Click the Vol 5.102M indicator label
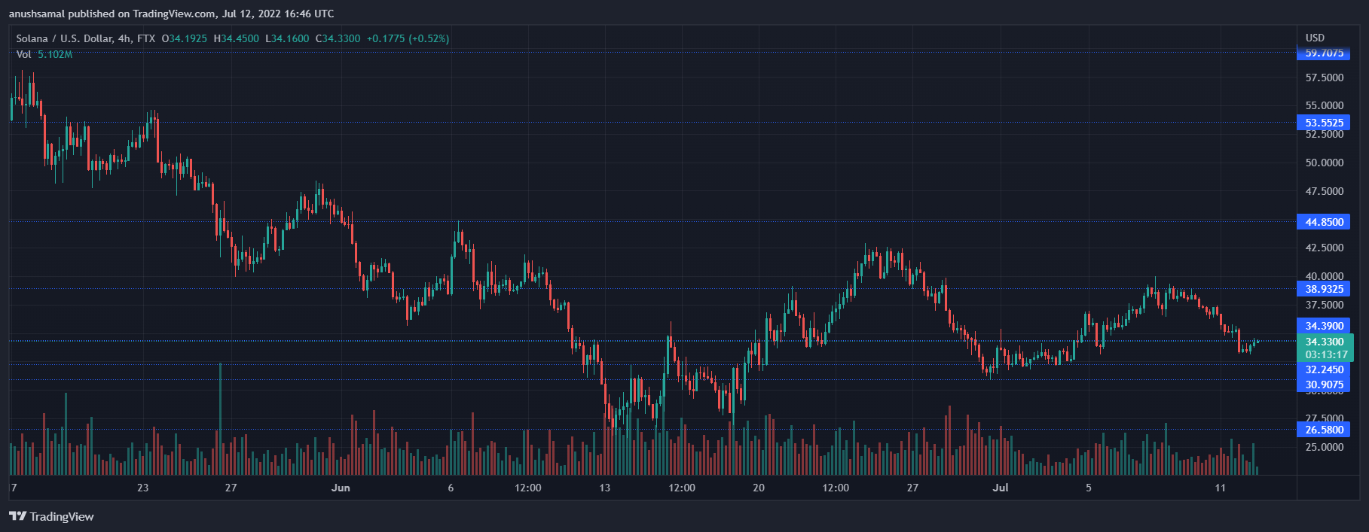 pos(44,54)
